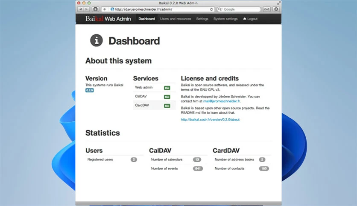
Task: Open the search magnifier dropdown
Action: pos(220,9)
